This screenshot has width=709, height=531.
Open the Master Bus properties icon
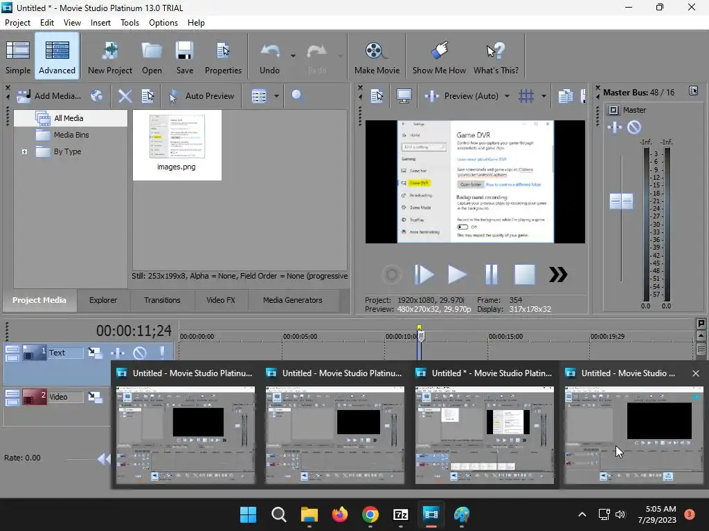pos(693,91)
